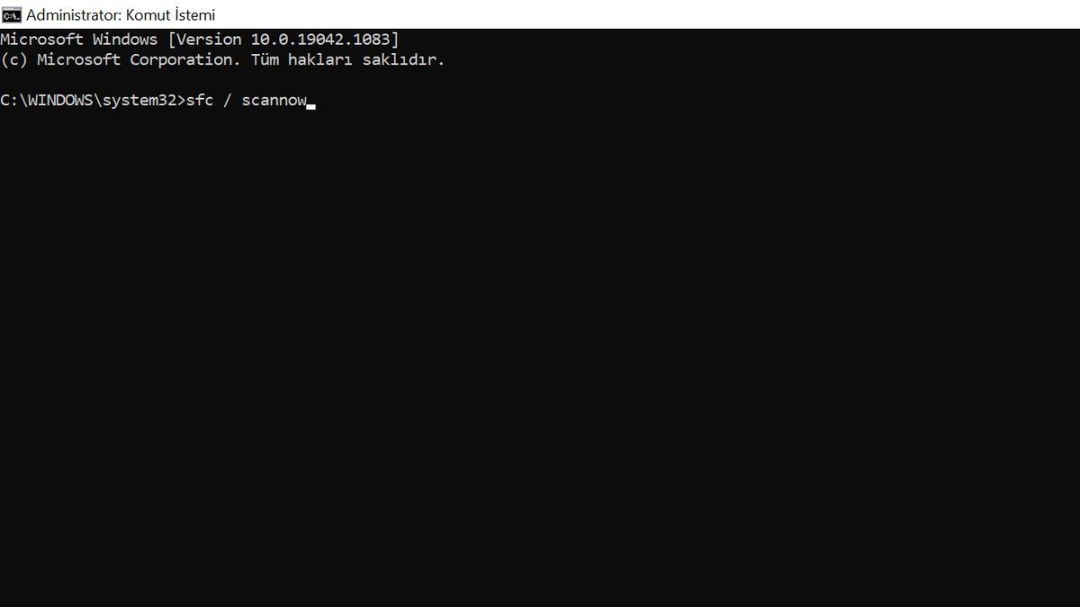
Task: Click the blinking cursor after scannow
Action: [311, 107]
